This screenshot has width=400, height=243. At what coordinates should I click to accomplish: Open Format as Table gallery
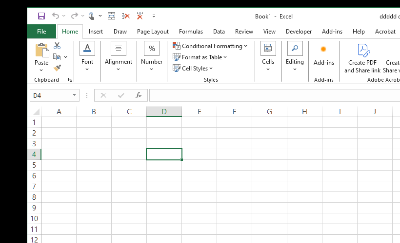point(200,57)
